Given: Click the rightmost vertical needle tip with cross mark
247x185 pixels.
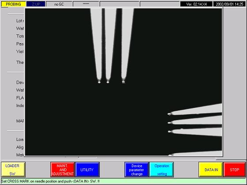Looking at the screenshot, I should point(123,82).
